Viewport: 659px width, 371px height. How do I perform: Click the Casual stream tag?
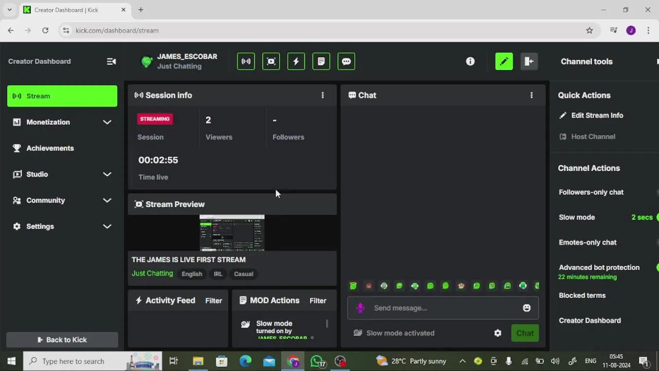pyautogui.click(x=244, y=274)
